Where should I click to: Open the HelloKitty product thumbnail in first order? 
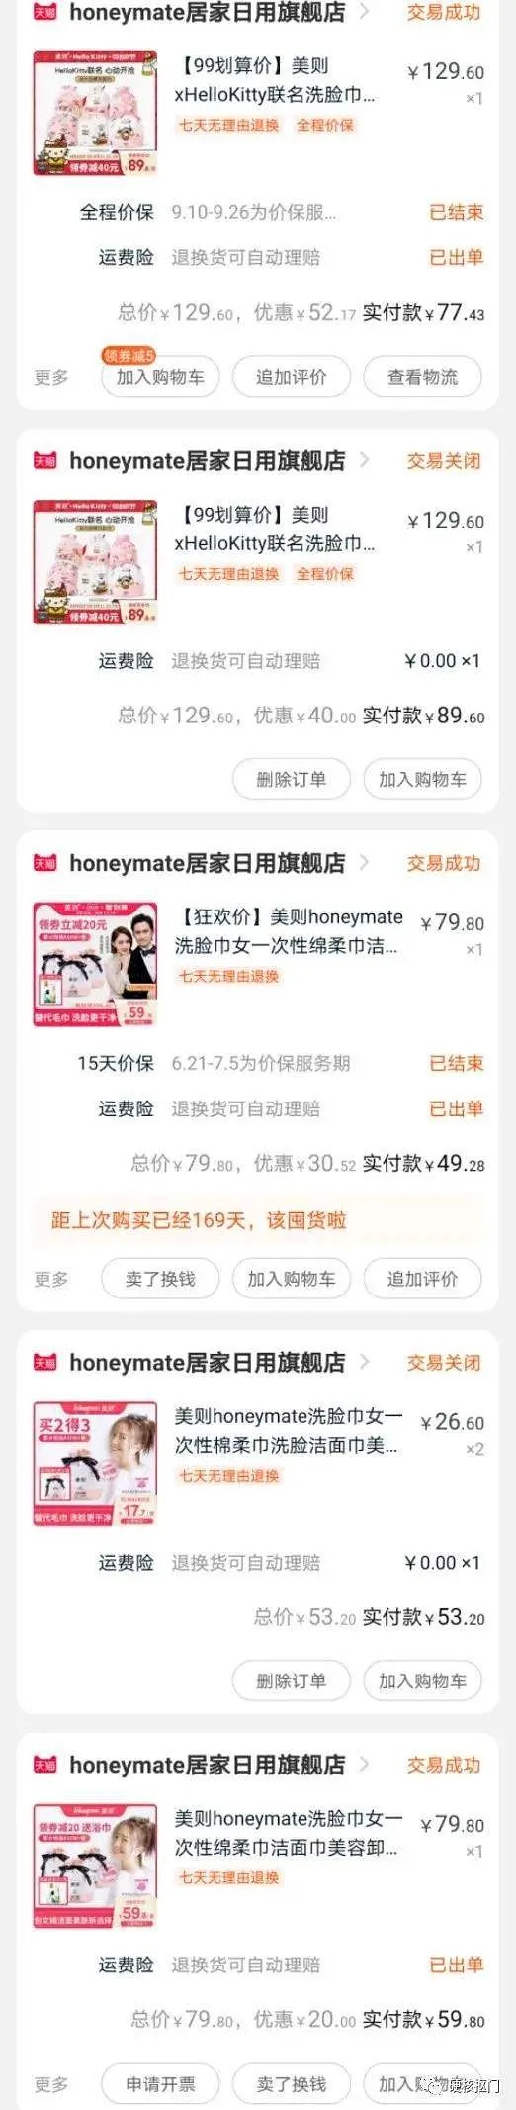[95, 114]
